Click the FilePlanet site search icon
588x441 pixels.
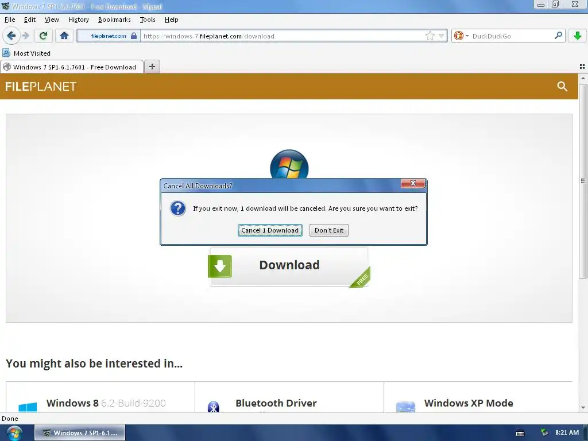562,86
